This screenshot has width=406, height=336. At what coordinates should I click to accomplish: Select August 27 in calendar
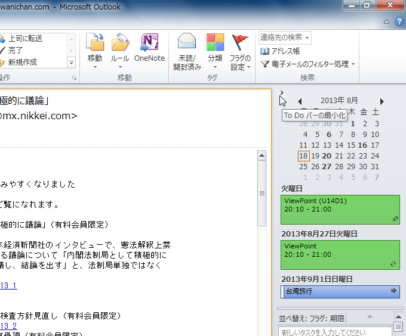(327, 167)
